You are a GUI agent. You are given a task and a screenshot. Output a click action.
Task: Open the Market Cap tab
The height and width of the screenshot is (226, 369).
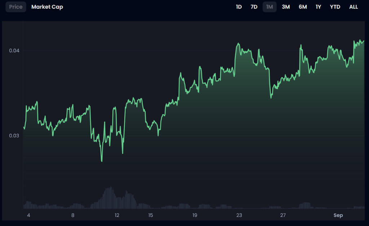click(47, 7)
